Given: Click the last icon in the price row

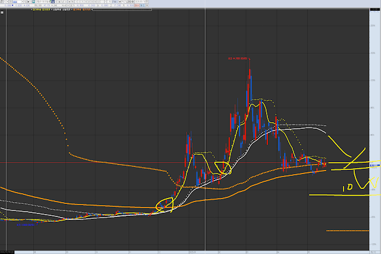Looking at the screenshot, I should coord(147,5).
